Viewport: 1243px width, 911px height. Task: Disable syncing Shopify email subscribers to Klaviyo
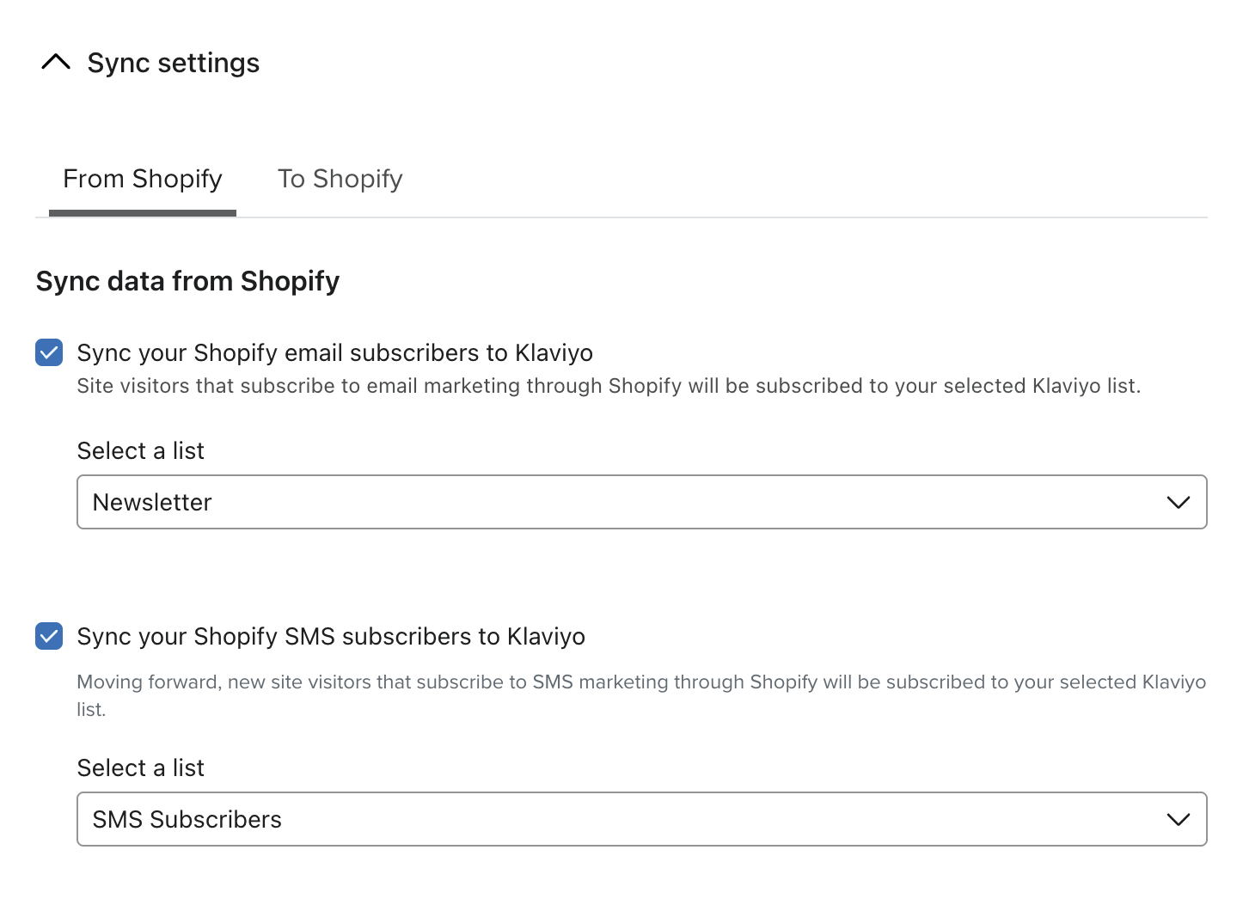[49, 352]
